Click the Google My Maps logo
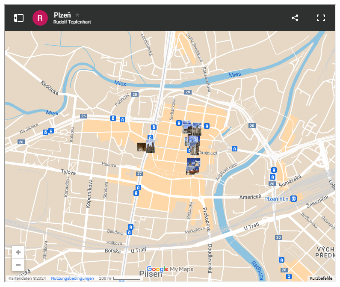340x287 pixels. coord(170,269)
